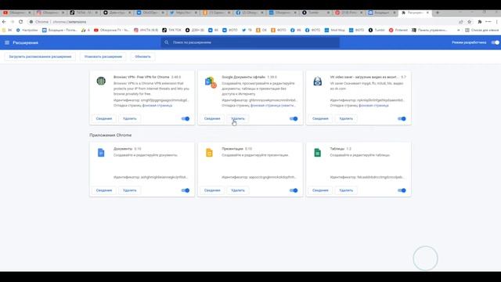Open the Обозрение TV YouTube bookmark

(x=111, y=30)
